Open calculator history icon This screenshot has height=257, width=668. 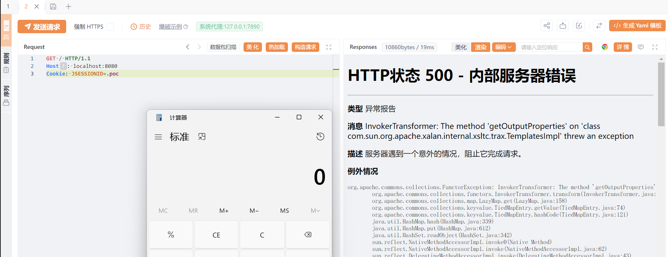pyautogui.click(x=320, y=137)
